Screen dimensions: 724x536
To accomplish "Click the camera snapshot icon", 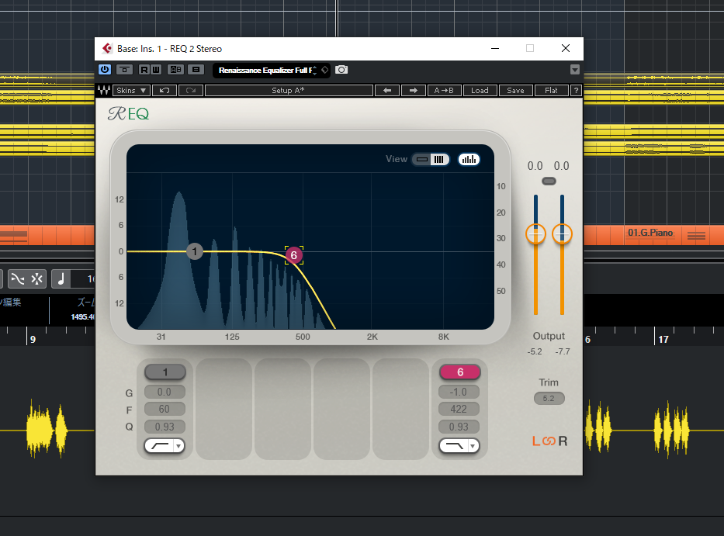I will click(x=341, y=70).
